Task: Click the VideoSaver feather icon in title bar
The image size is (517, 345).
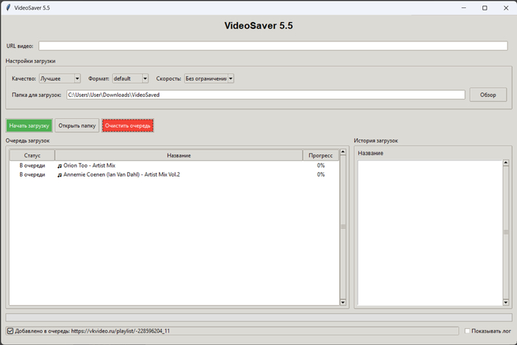Action: tap(7, 7)
